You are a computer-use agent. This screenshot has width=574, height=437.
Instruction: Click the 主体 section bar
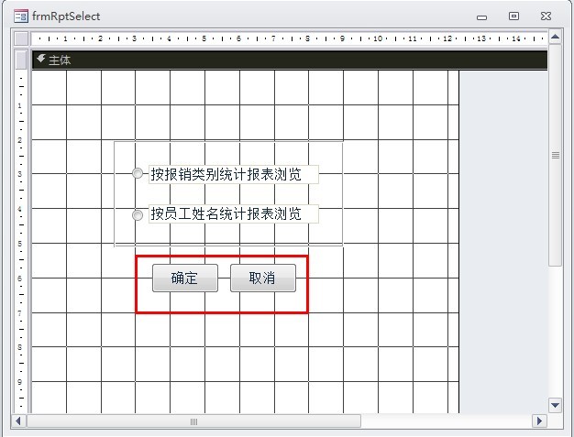pyautogui.click(x=290, y=60)
